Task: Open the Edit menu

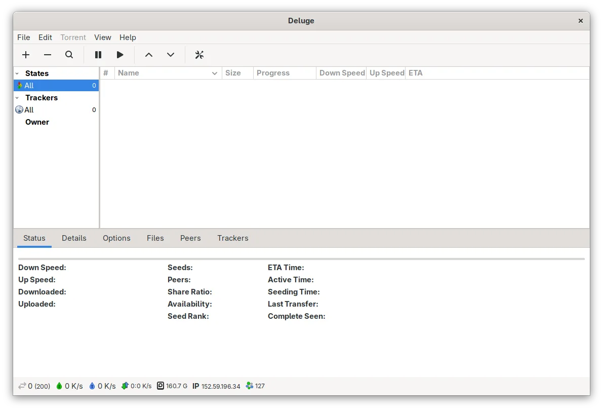Action: click(x=45, y=38)
